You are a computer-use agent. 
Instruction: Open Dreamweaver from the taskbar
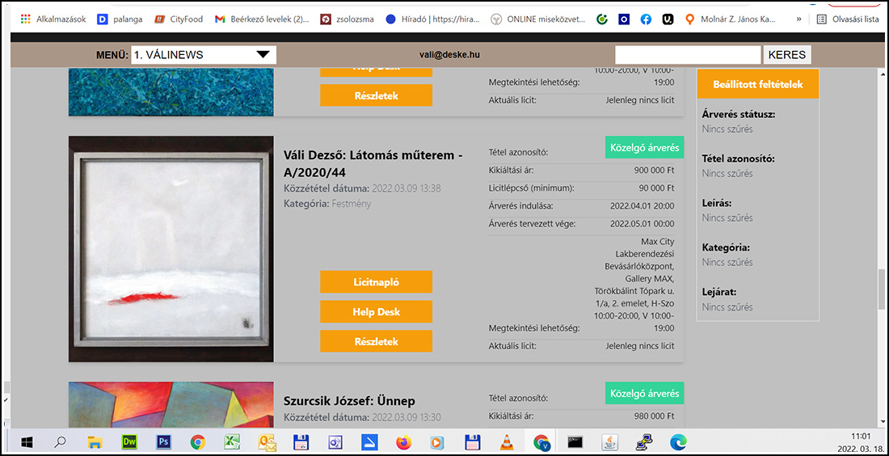coord(129,441)
